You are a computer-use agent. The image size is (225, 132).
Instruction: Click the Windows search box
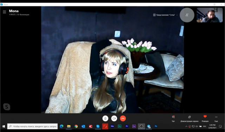pos(32,126)
